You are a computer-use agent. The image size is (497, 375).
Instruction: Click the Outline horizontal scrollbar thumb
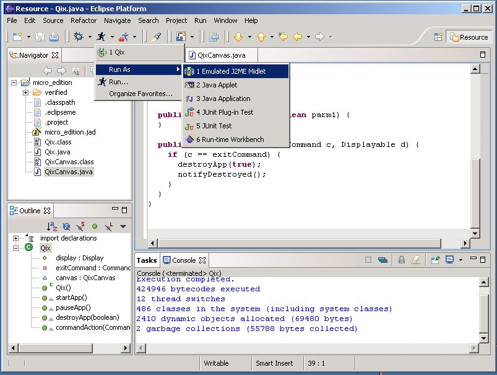coord(55,348)
